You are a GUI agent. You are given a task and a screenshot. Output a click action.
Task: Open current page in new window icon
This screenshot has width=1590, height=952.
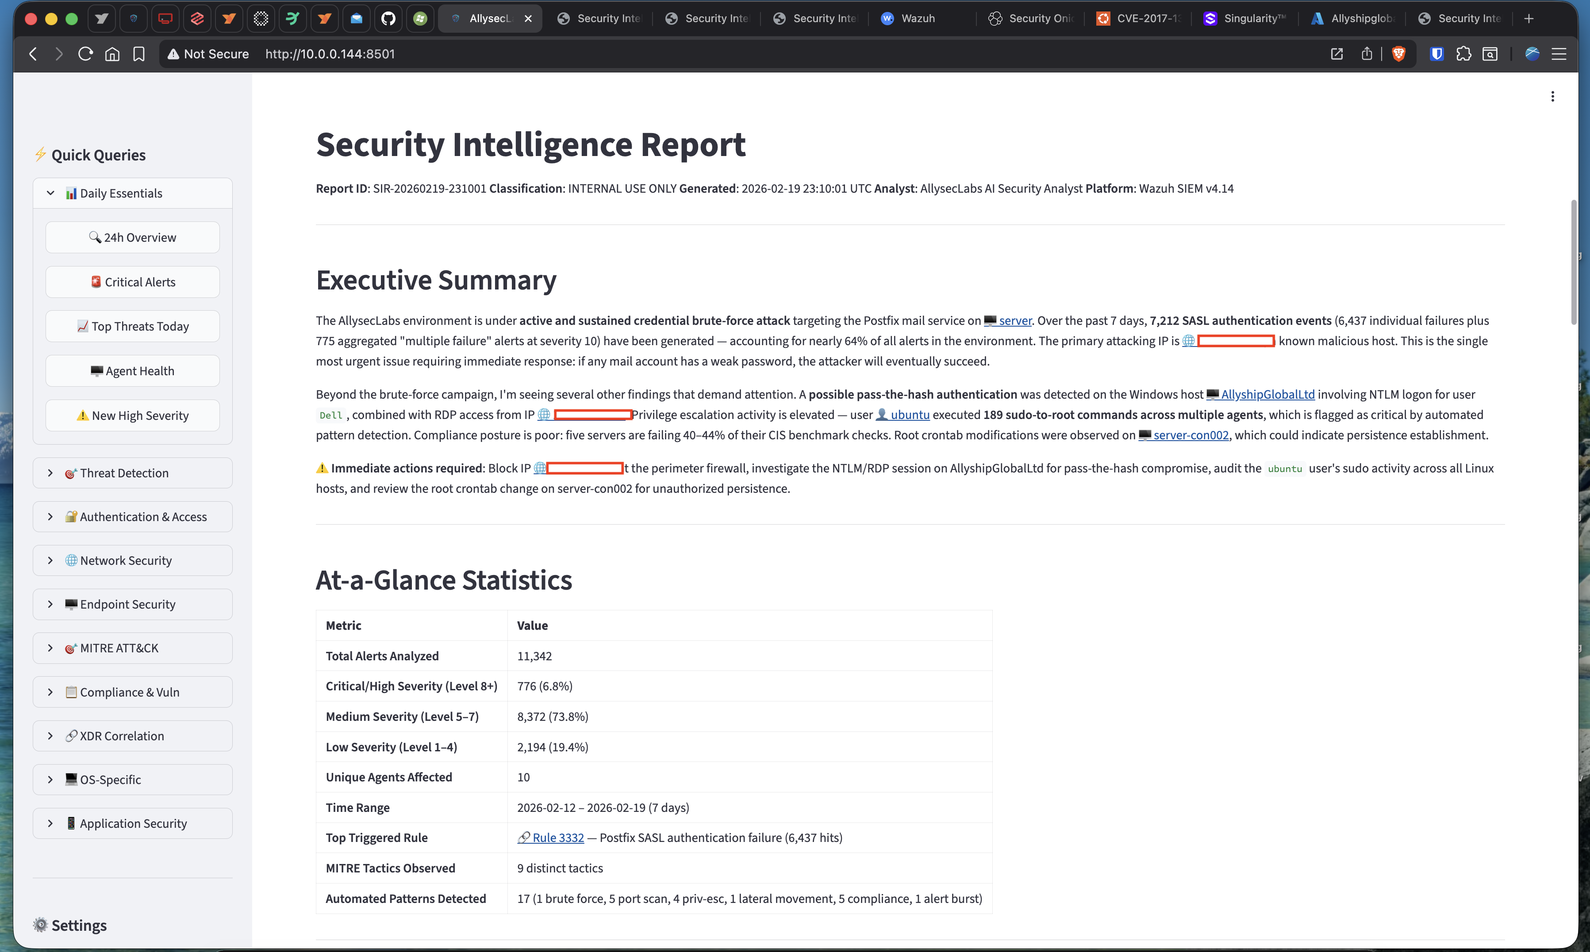(x=1337, y=54)
